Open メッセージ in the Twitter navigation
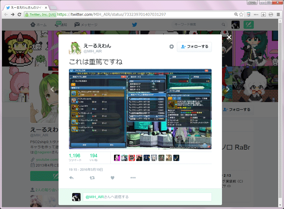 point(86,24)
